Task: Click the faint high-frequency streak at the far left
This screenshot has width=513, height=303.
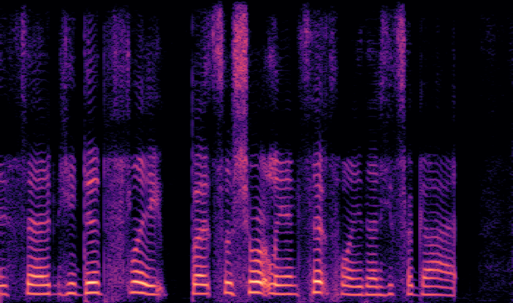Action: (23, 58)
